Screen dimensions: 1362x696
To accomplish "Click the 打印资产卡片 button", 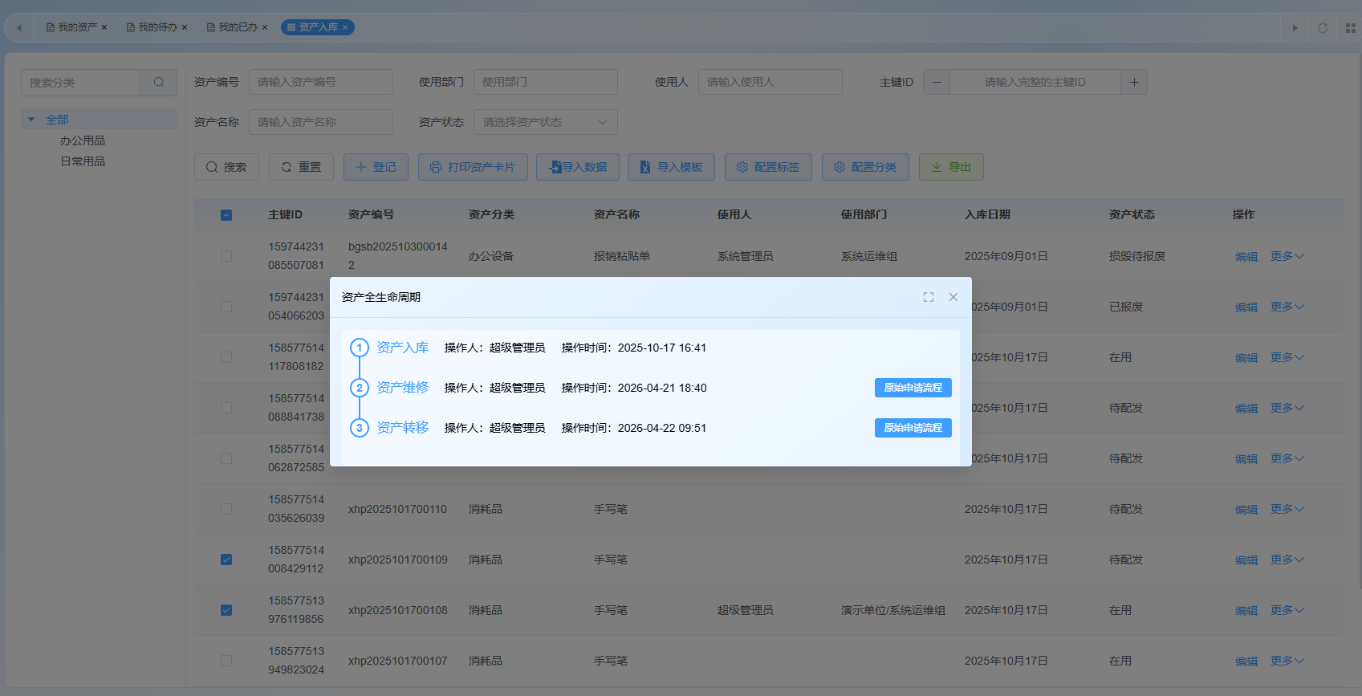I will [x=473, y=167].
